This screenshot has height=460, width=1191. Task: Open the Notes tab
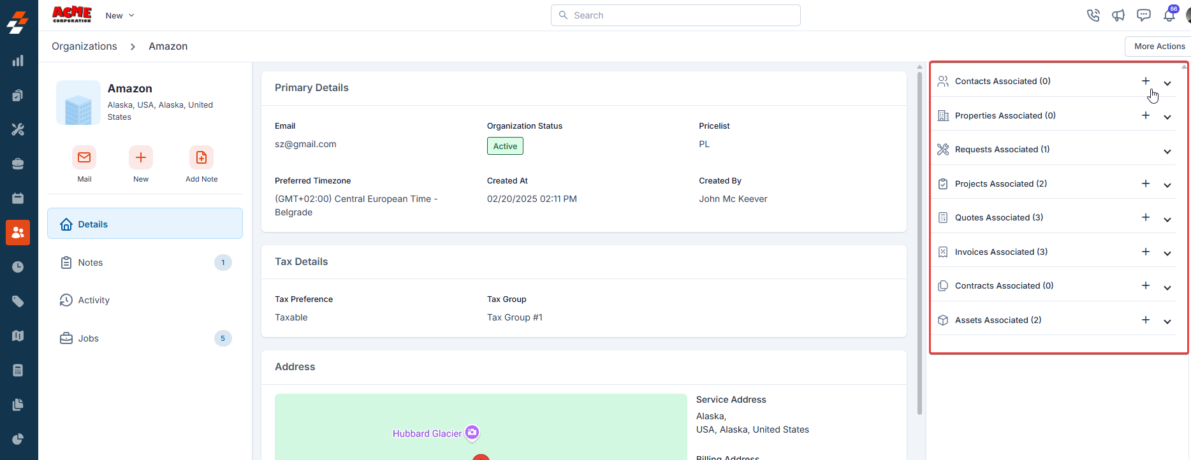[145, 262]
